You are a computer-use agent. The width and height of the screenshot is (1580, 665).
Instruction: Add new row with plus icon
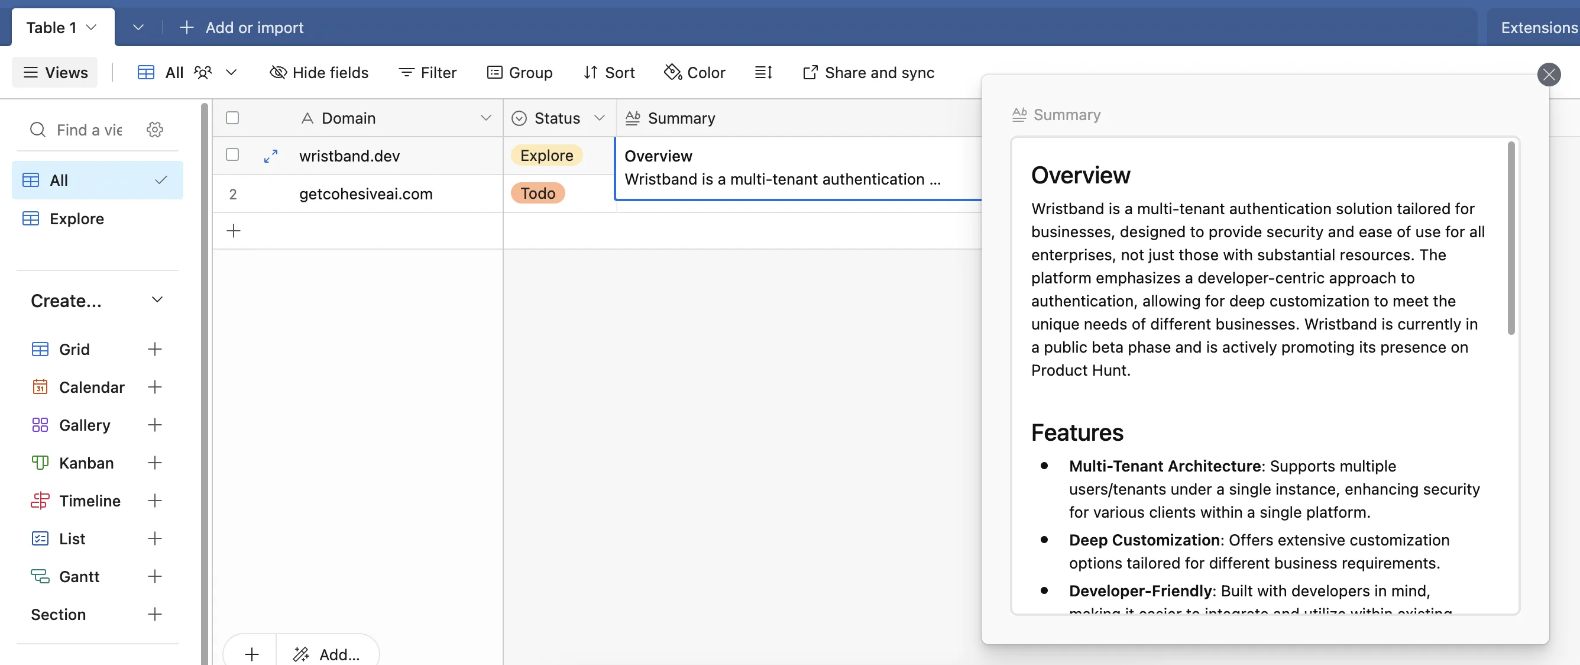[234, 231]
